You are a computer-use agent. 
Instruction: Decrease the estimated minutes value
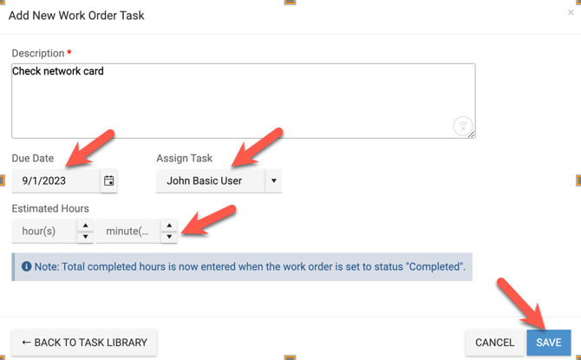(169, 237)
